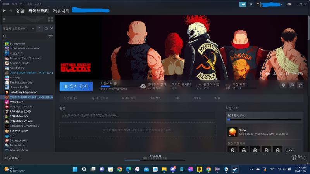The height and width of the screenshot is (174, 310).
Task: Click the cloud status icon
Action: coord(143,86)
